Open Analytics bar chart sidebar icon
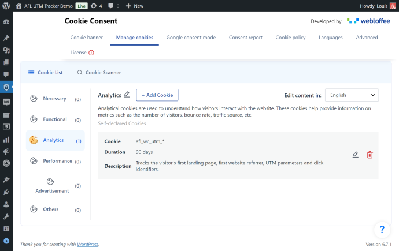Screen dimensions: 399x251 coord(6,140)
